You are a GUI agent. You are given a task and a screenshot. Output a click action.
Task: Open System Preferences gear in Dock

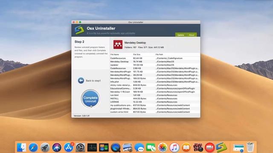(80, 147)
